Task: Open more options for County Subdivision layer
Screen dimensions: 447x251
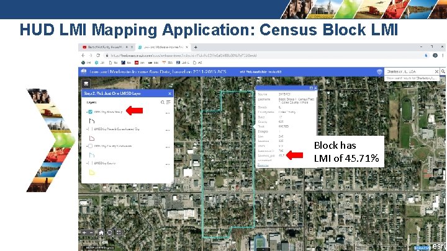Action: coord(168,147)
